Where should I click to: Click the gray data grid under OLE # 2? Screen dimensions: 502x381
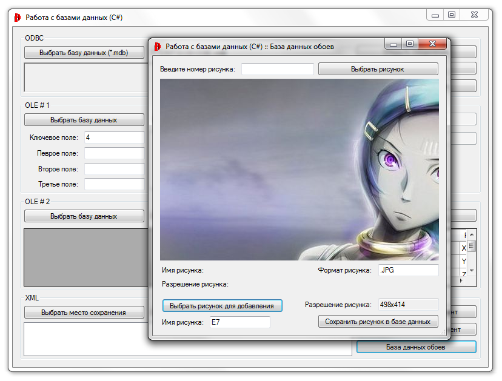[86, 257]
